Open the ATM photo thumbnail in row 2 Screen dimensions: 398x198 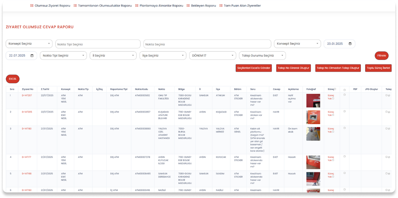tap(313, 117)
